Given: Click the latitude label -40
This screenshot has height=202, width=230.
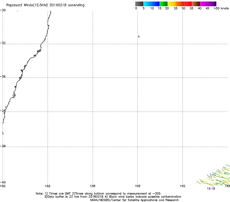Looking at the screenshot, I should click(x=3, y=182).
